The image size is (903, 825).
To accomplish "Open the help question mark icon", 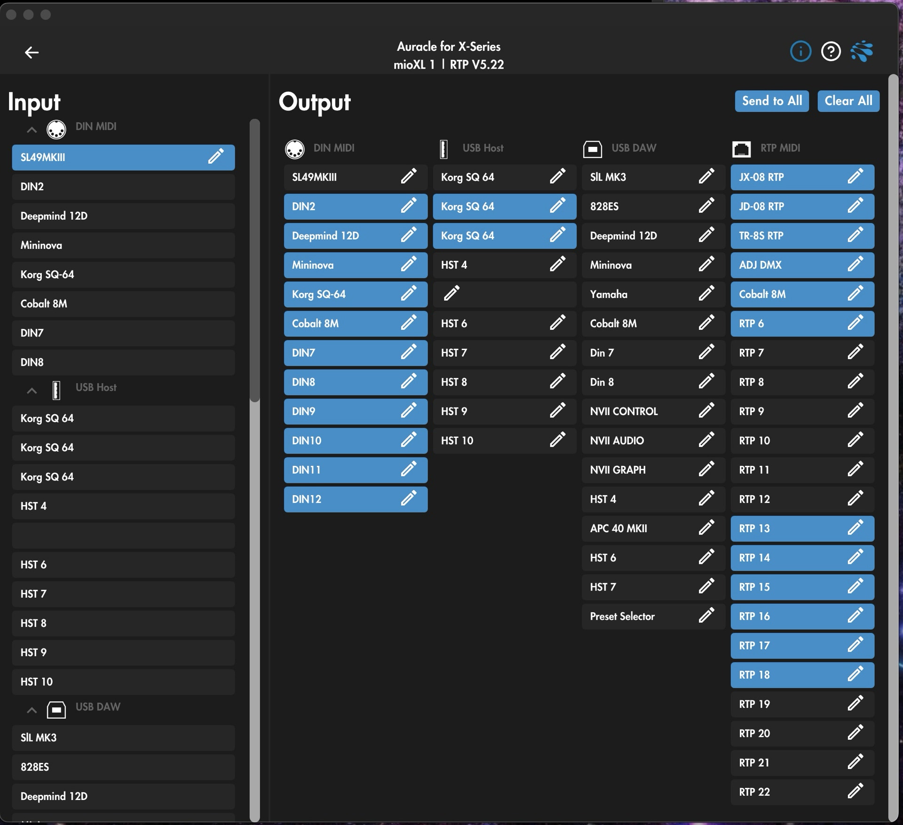I will (x=831, y=51).
